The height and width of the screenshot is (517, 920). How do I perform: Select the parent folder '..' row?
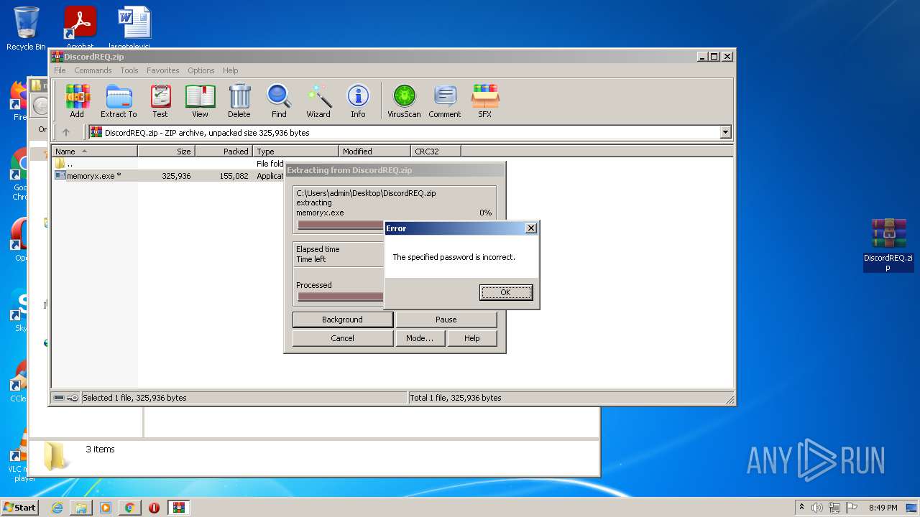coord(169,164)
